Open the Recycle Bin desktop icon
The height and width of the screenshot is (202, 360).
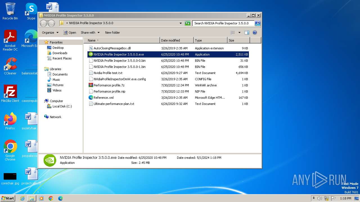click(x=10, y=11)
